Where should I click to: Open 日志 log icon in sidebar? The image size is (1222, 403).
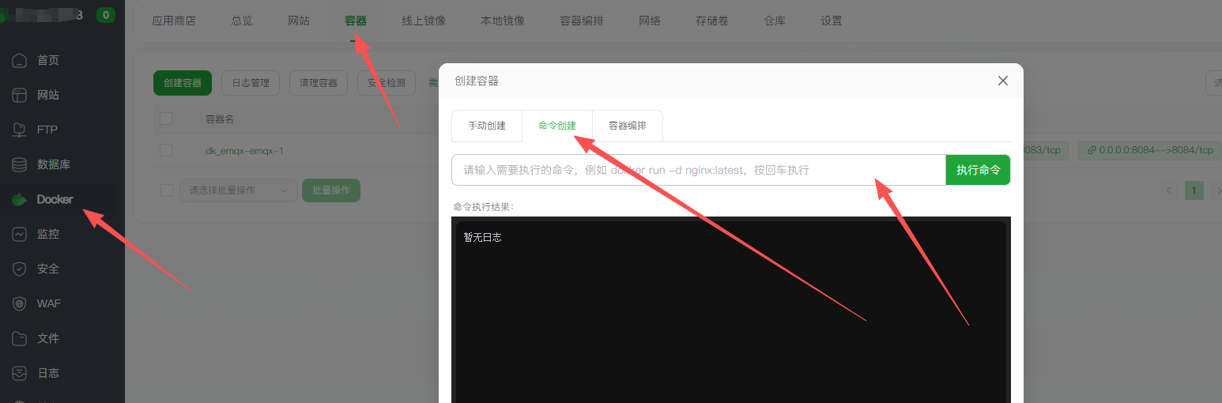click(x=20, y=373)
